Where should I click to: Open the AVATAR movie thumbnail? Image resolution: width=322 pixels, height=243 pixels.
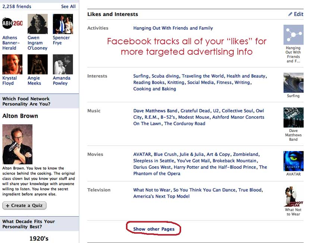click(x=293, y=161)
